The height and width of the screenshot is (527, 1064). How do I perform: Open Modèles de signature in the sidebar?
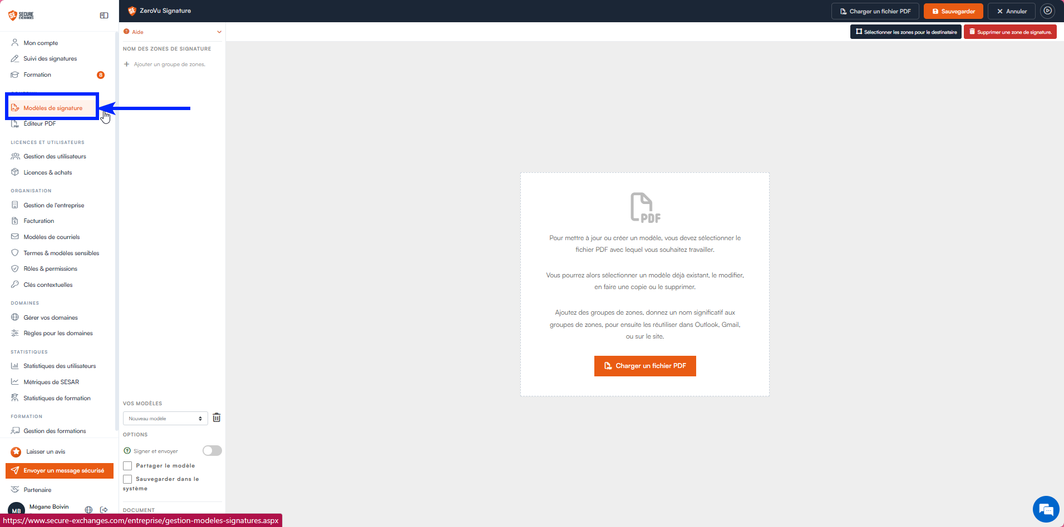pyautogui.click(x=52, y=108)
